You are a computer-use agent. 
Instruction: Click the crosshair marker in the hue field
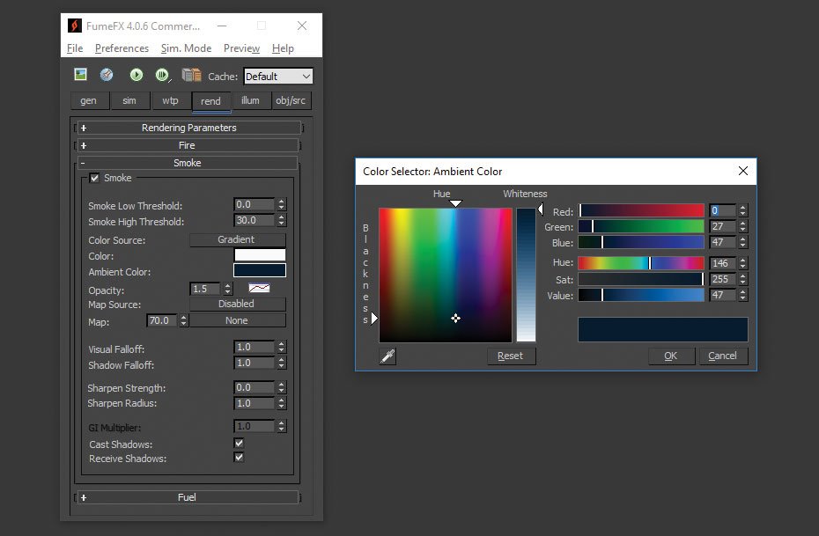coord(455,319)
